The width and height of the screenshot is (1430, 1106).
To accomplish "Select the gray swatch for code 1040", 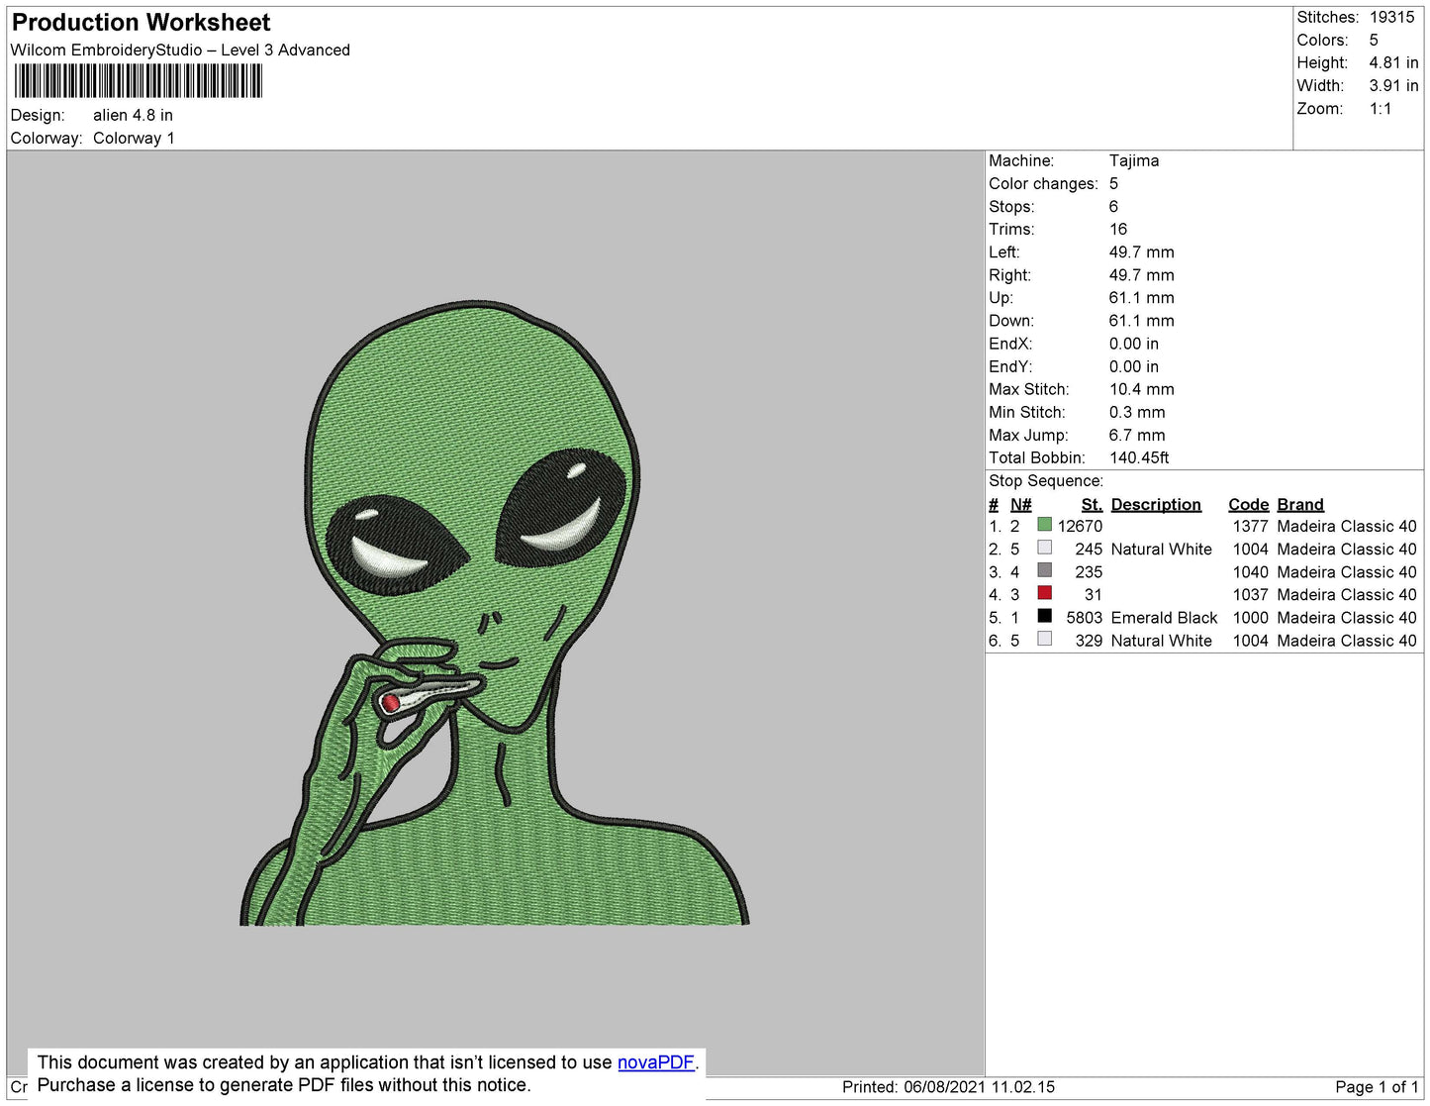I will pyautogui.click(x=1044, y=570).
